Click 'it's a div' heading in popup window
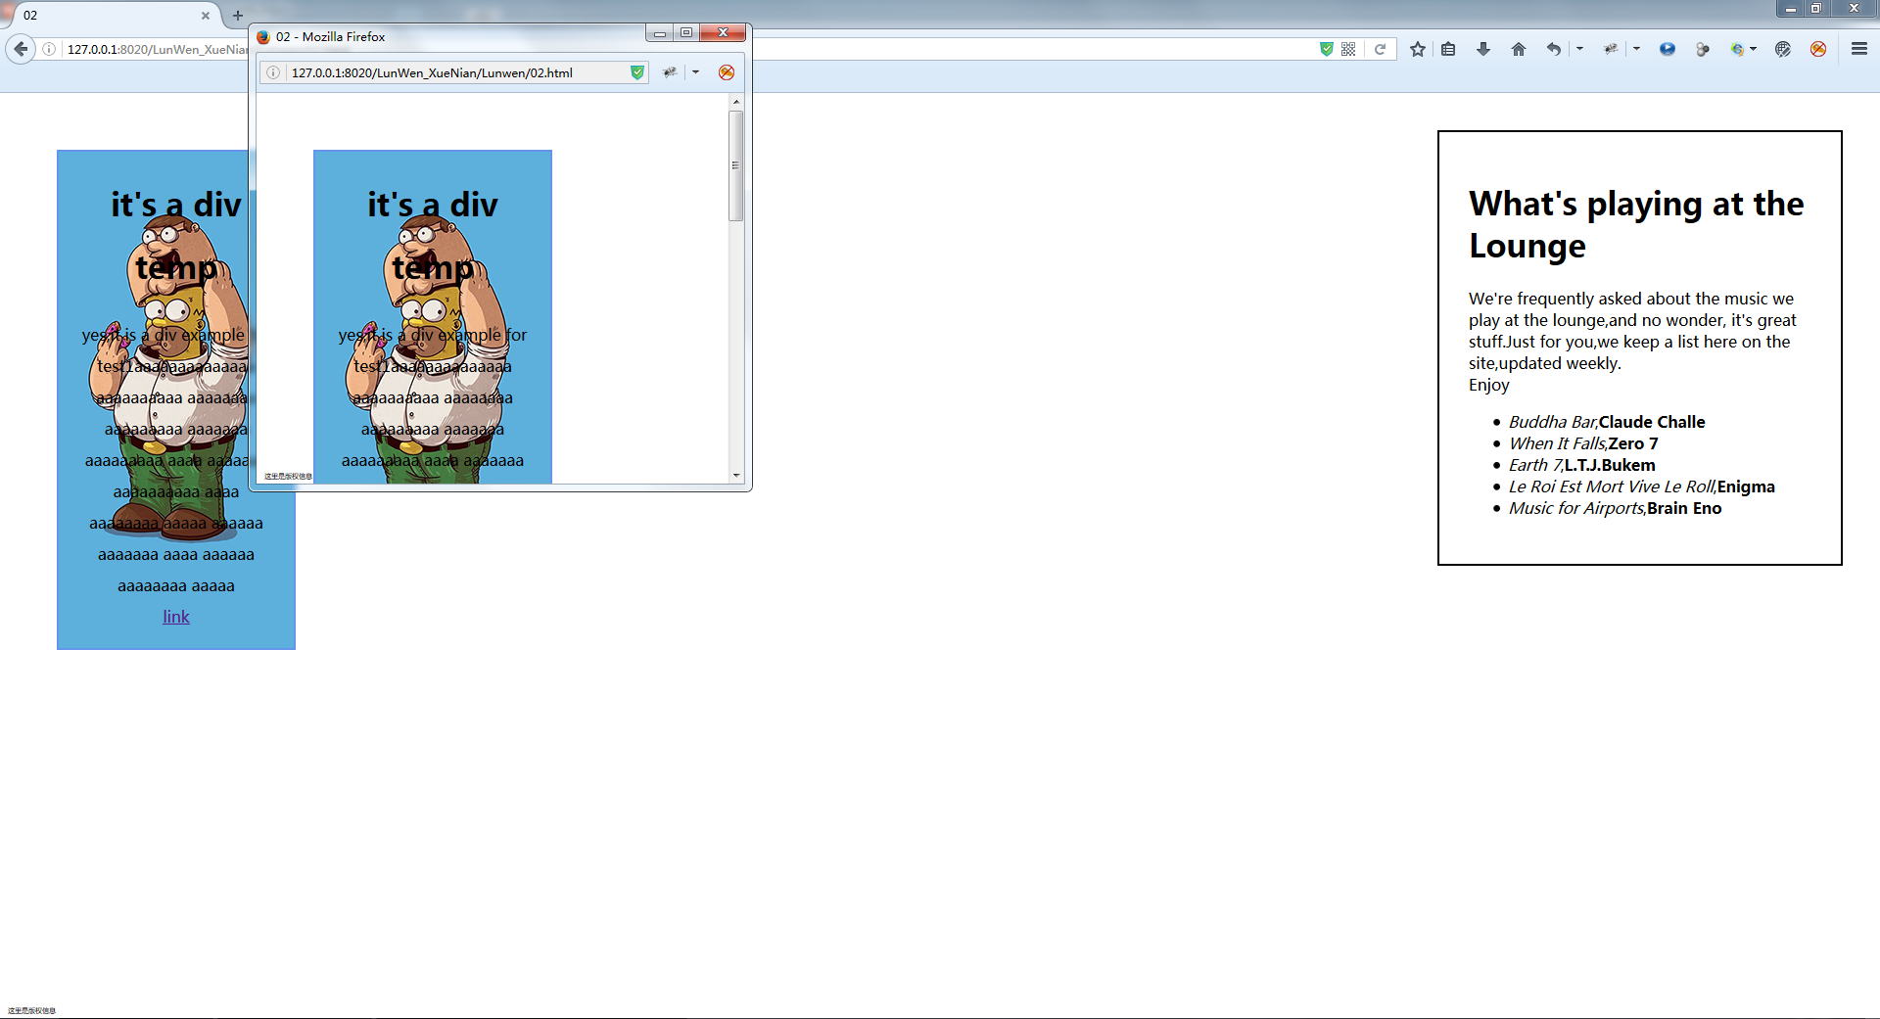Image resolution: width=1880 pixels, height=1019 pixels. click(x=433, y=205)
